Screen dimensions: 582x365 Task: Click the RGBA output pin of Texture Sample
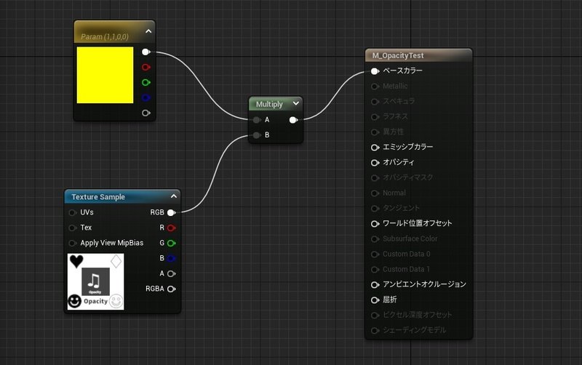(171, 289)
